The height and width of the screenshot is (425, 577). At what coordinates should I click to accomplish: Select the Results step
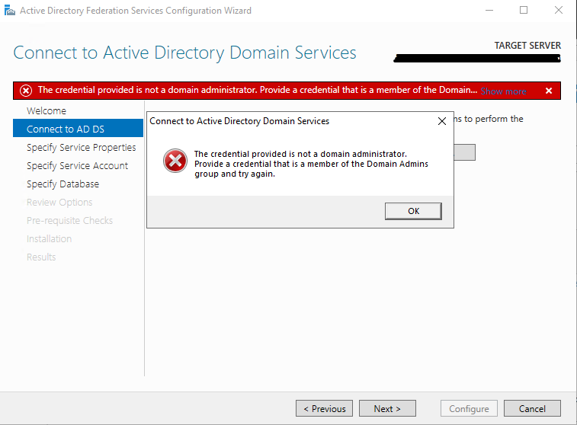pos(41,257)
